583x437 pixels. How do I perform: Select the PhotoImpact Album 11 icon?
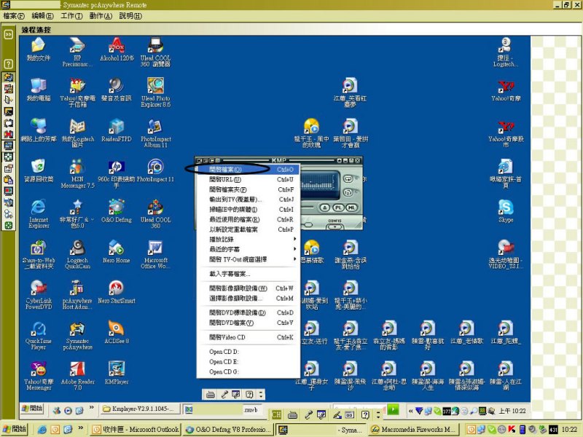tap(155, 133)
